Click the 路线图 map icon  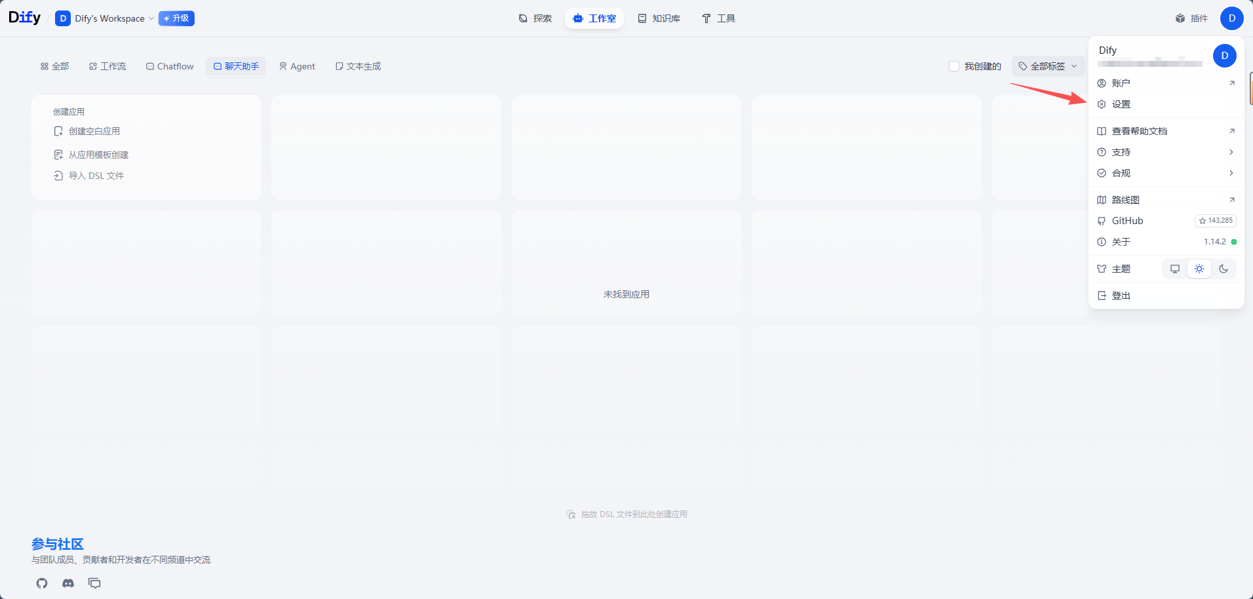[x=1102, y=200]
